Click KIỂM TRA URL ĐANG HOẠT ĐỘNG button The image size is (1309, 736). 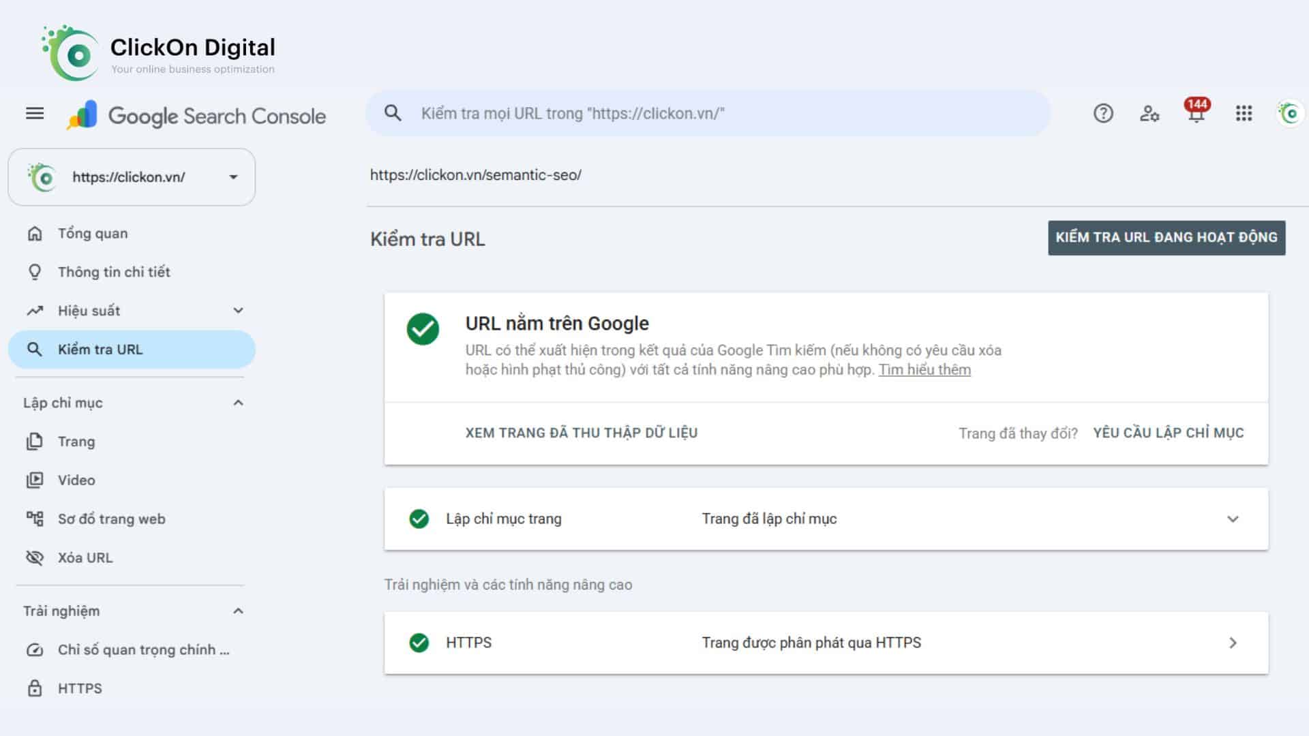(x=1167, y=238)
